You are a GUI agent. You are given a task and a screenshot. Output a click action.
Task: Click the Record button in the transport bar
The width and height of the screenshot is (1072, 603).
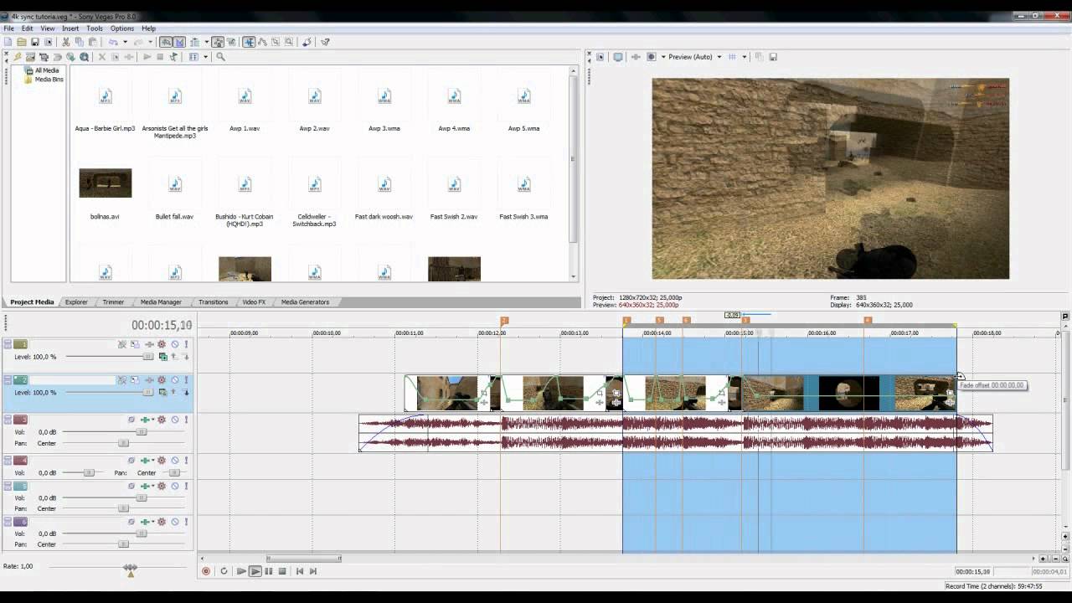click(206, 571)
